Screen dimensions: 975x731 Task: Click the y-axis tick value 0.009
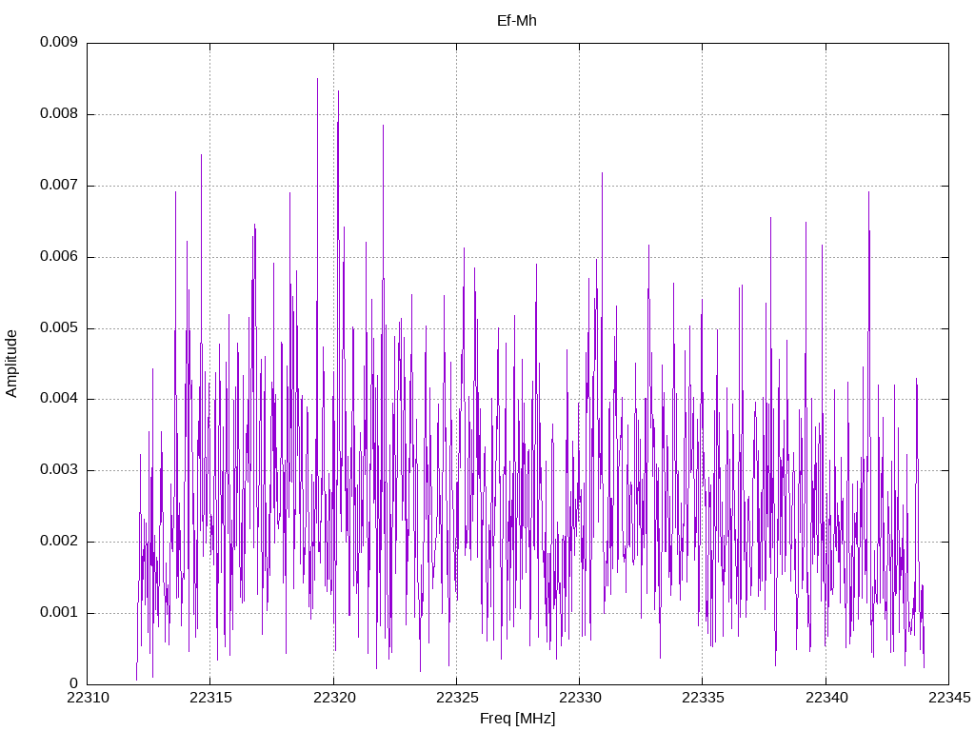pos(59,42)
